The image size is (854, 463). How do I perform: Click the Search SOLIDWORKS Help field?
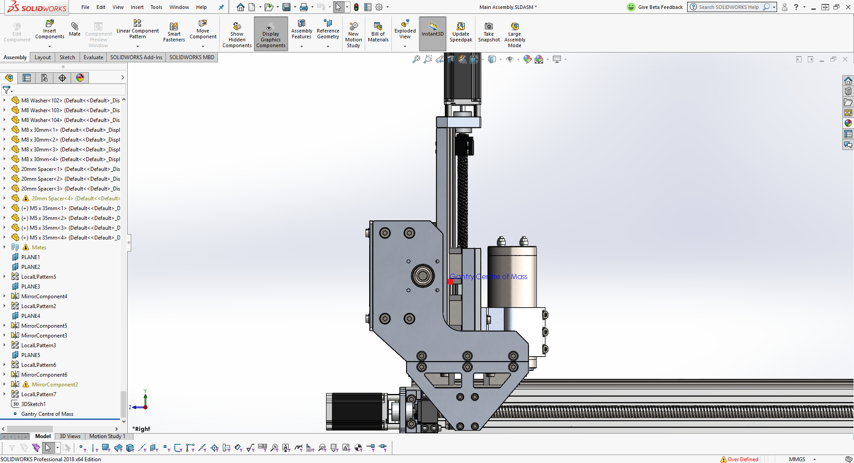(x=728, y=7)
